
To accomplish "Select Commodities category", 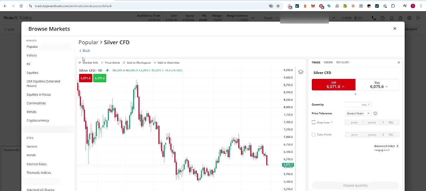I will pos(36,103).
